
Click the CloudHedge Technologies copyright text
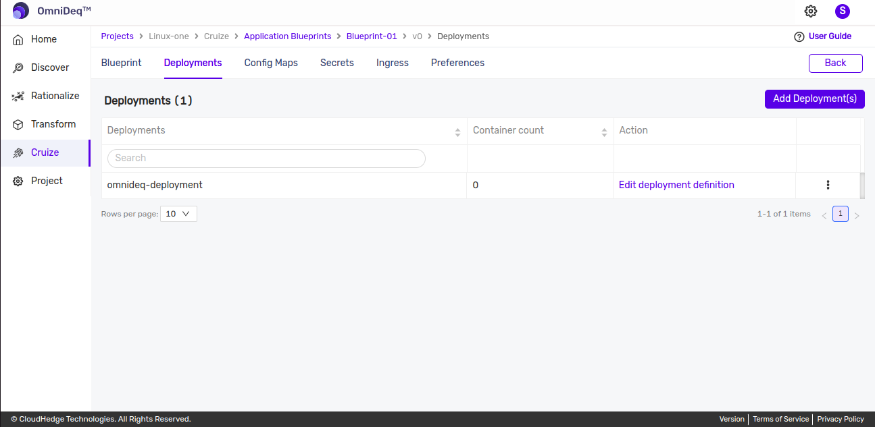pyautogui.click(x=101, y=419)
